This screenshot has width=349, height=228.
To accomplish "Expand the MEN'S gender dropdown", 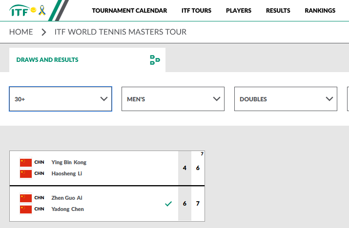I will pyautogui.click(x=173, y=99).
